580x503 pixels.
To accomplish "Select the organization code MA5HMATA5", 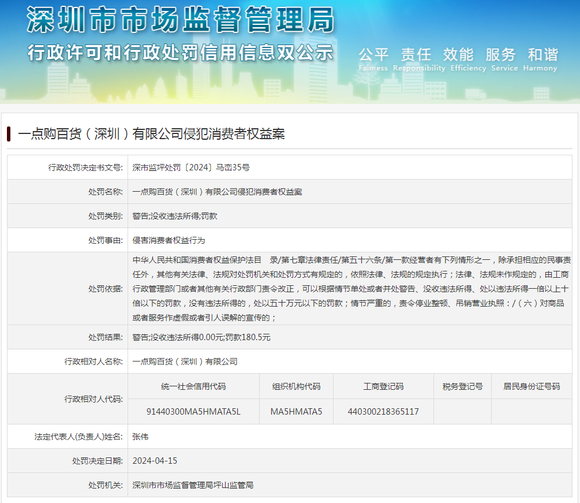I will click(x=296, y=412).
